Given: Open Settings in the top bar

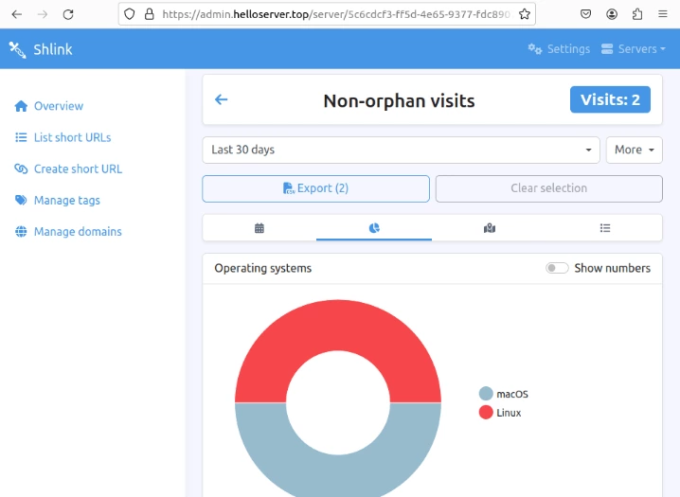Looking at the screenshot, I should [559, 49].
